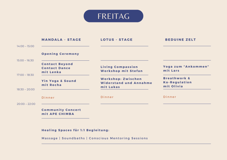
Task: Click the Healing Spaces für 1:1 Begleitung heading
Action: (75, 130)
